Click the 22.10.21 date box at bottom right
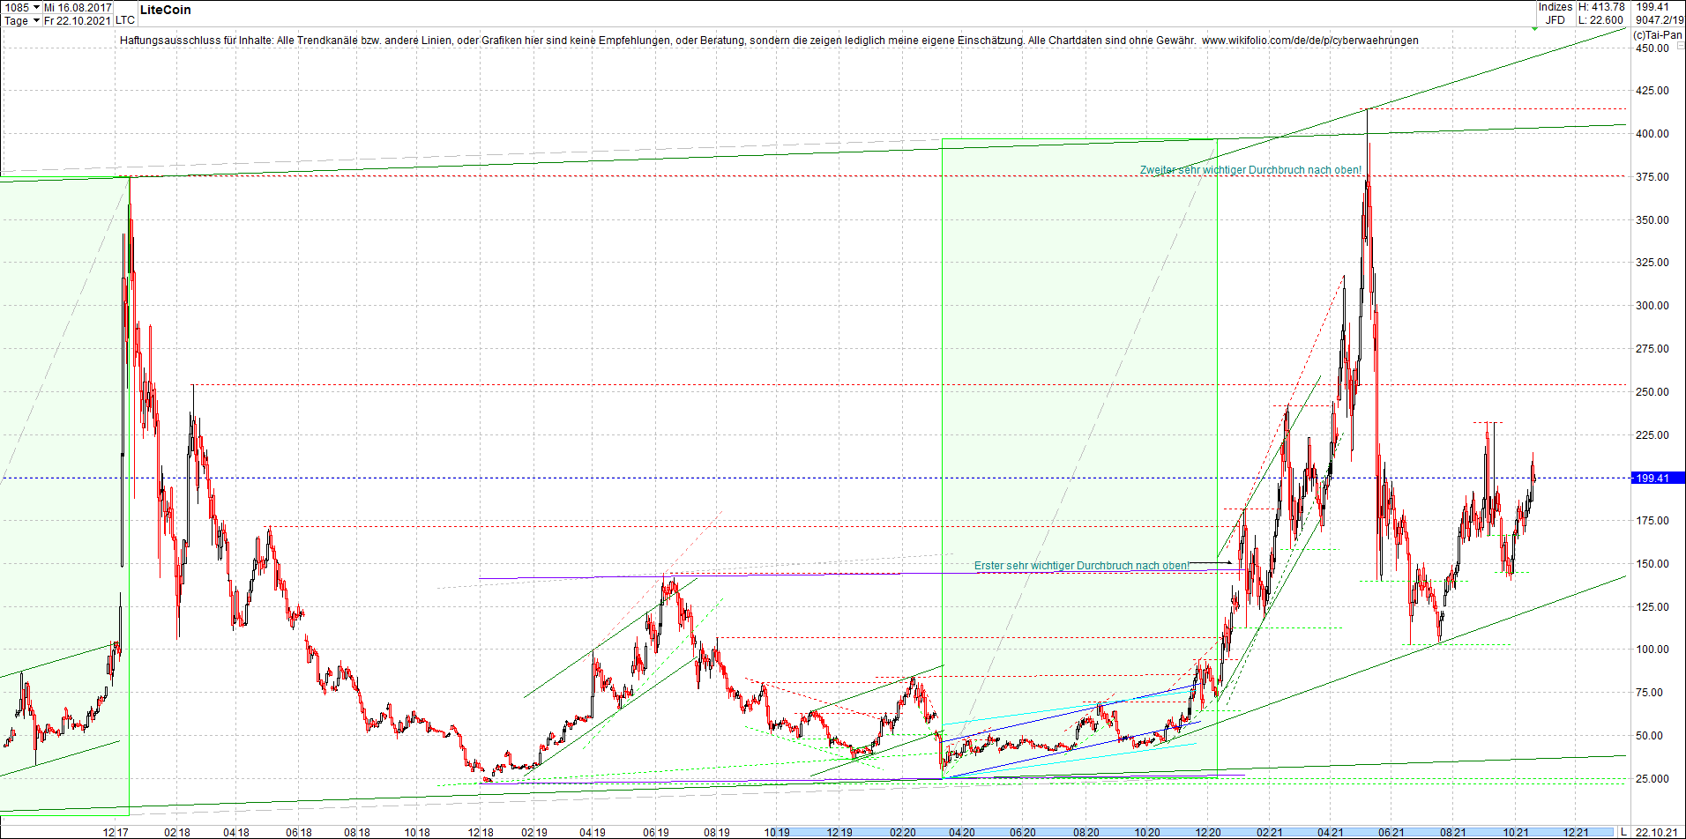 pos(1657,832)
